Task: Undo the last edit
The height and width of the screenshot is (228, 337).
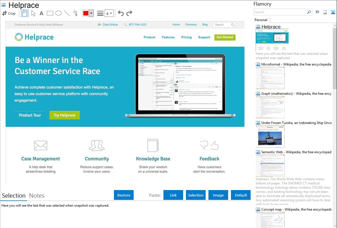Action: [x=121, y=13]
